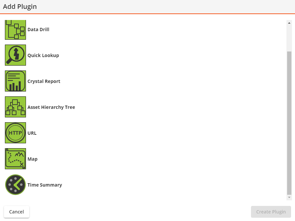295x221 pixels.
Task: Choose the Quick Lookup magnifier icon
Action: click(15, 55)
